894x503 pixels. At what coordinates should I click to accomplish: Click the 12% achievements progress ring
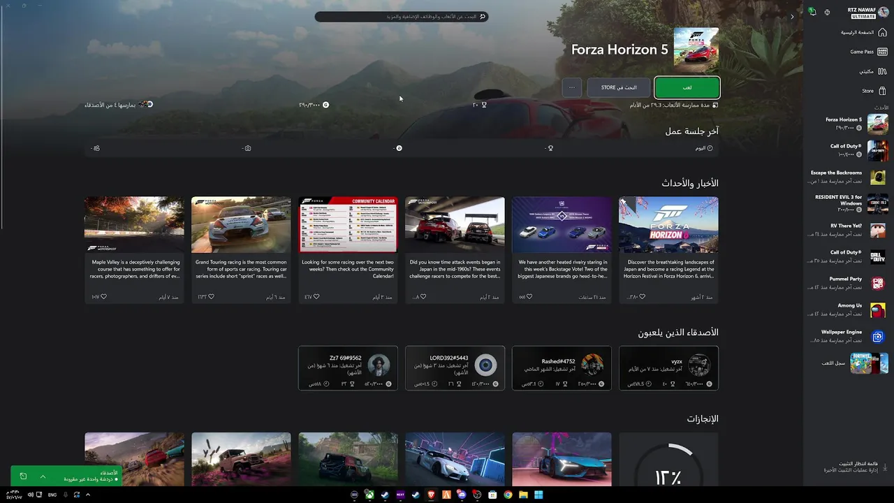[x=668, y=464]
